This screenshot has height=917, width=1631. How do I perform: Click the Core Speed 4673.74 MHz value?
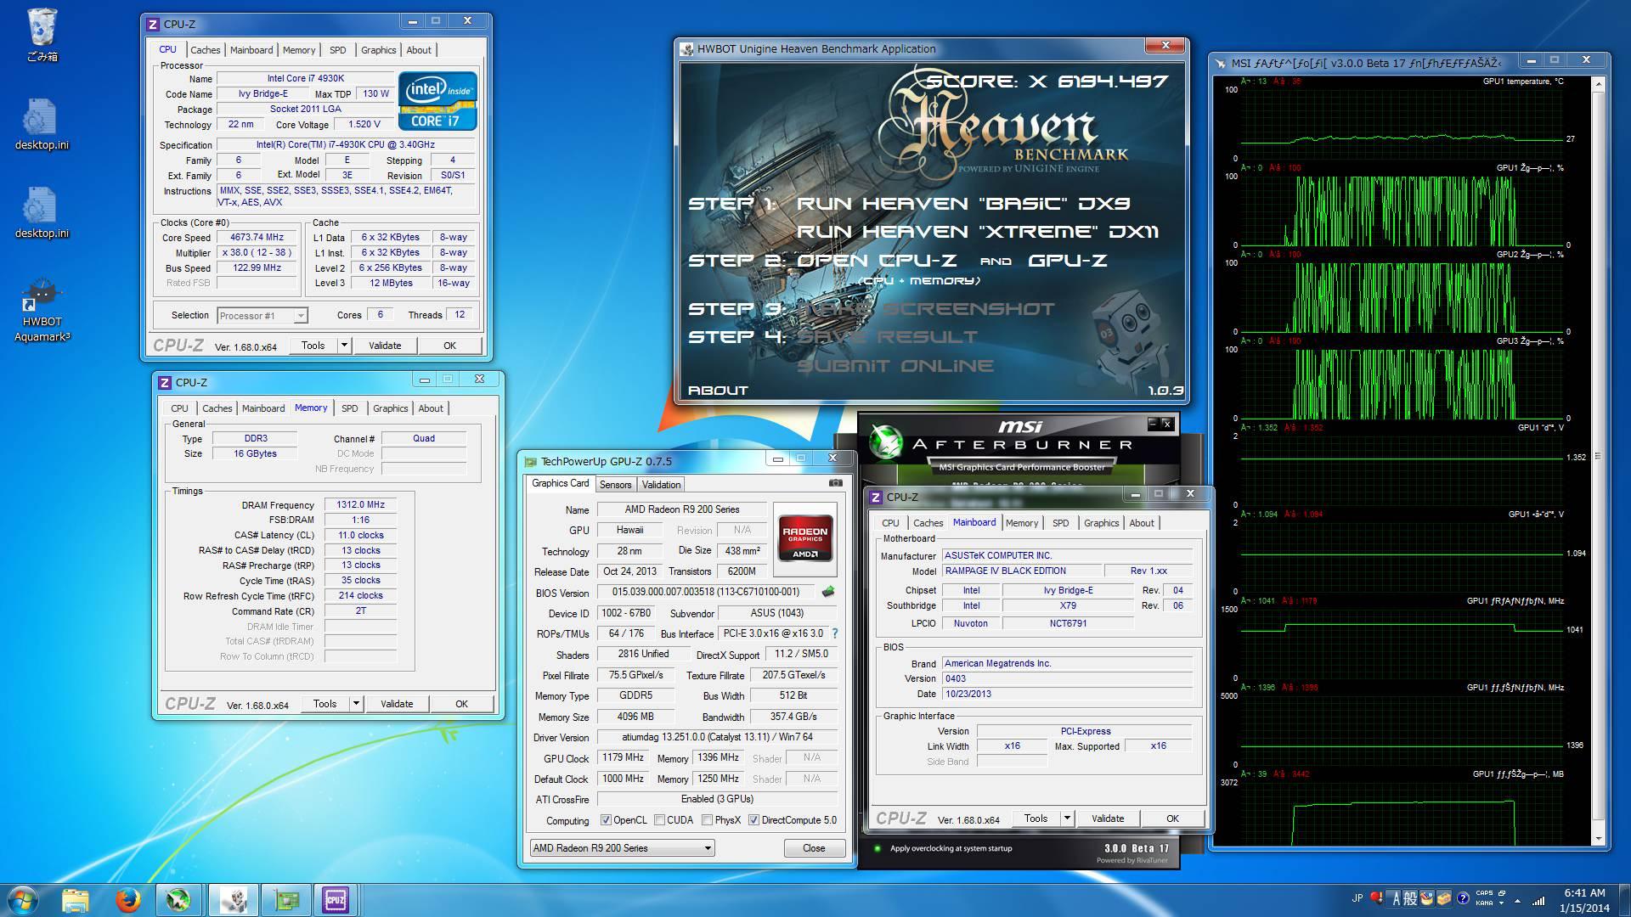point(257,238)
